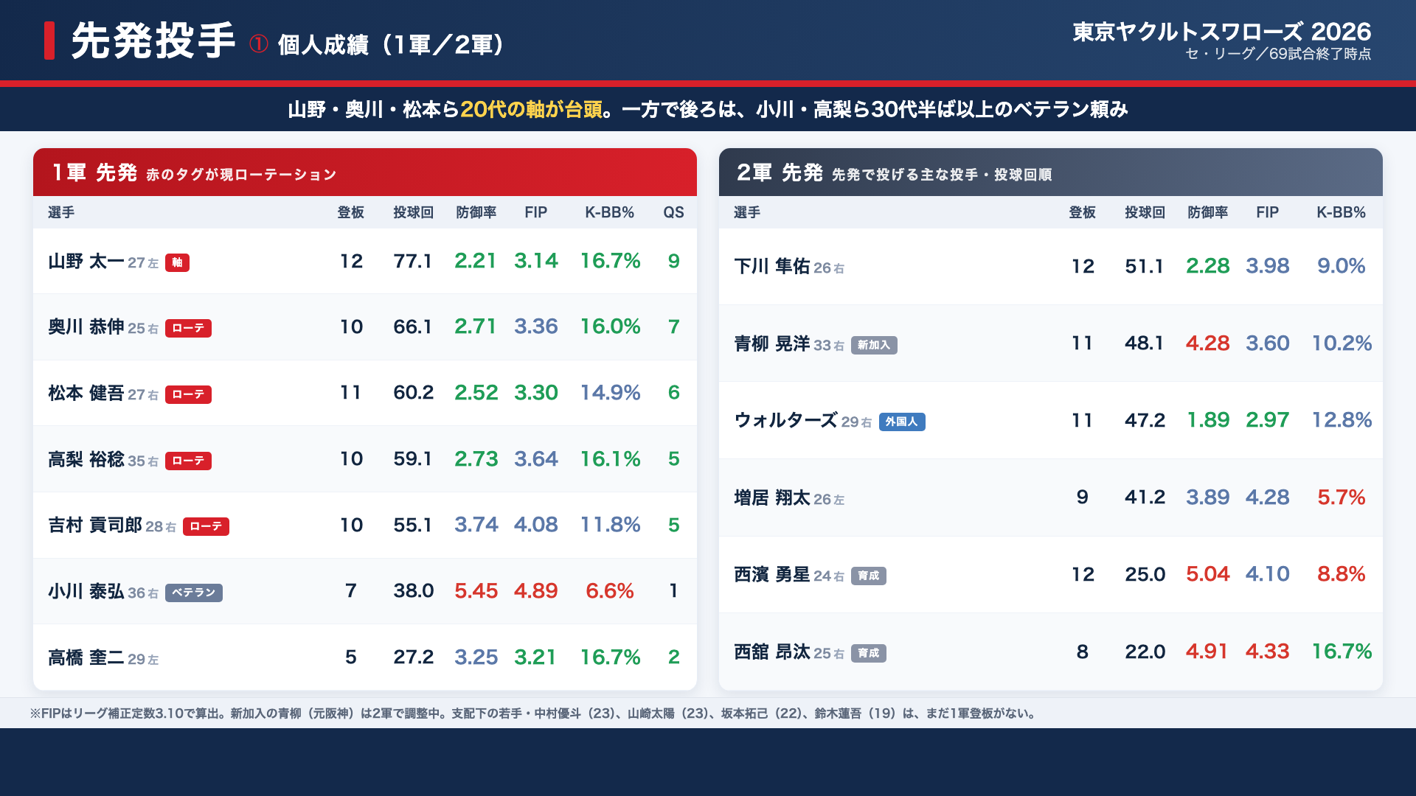Click 西舘 昂汰's FIP value 4.33
The height and width of the screenshot is (796, 1416).
[1267, 652]
